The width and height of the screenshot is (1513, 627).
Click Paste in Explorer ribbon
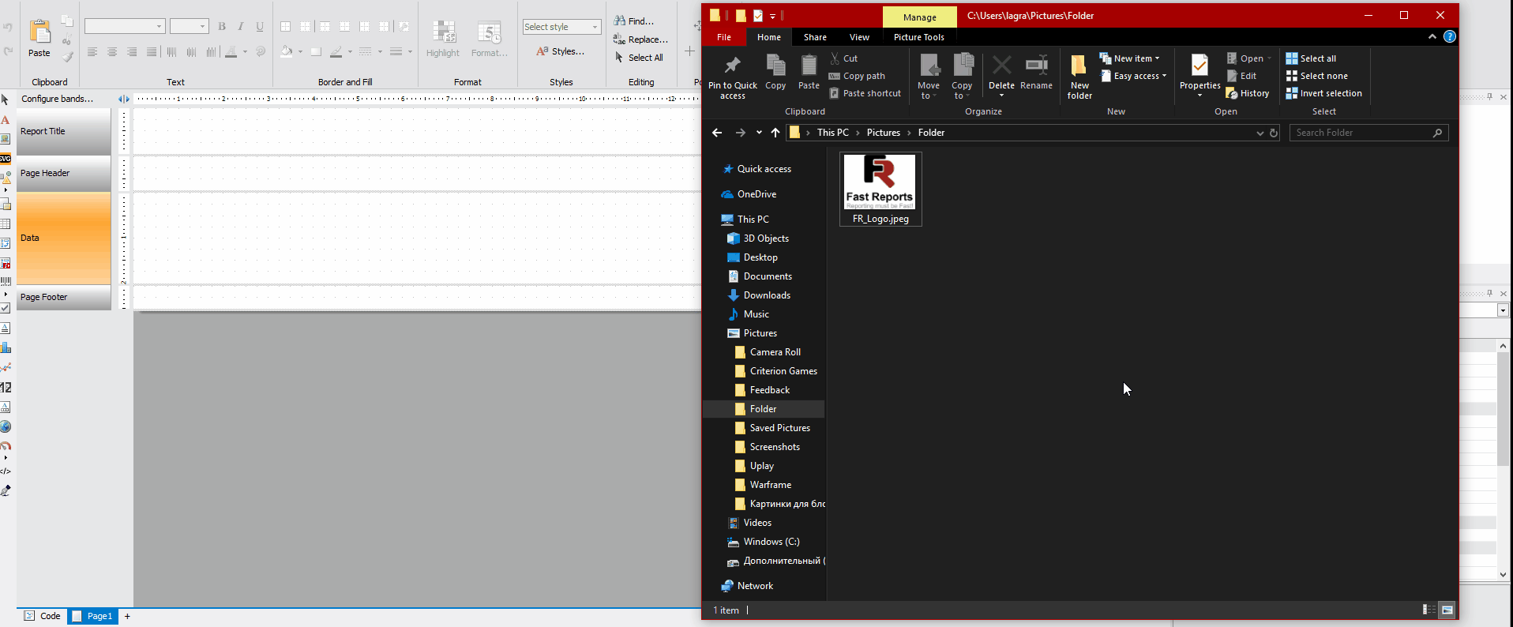click(809, 72)
